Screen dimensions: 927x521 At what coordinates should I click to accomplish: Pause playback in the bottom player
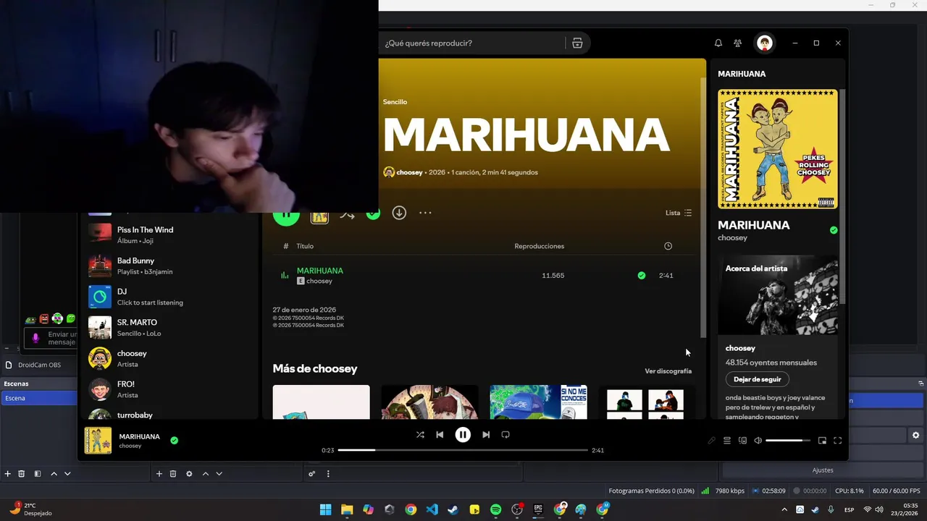point(463,435)
